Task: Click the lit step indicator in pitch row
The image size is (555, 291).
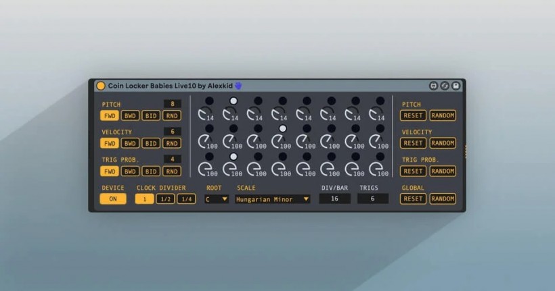Action: click(234, 101)
